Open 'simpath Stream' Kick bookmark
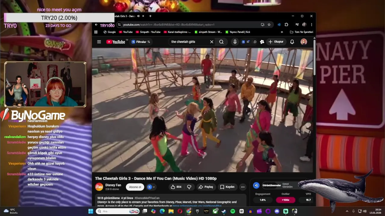 coord(208,32)
